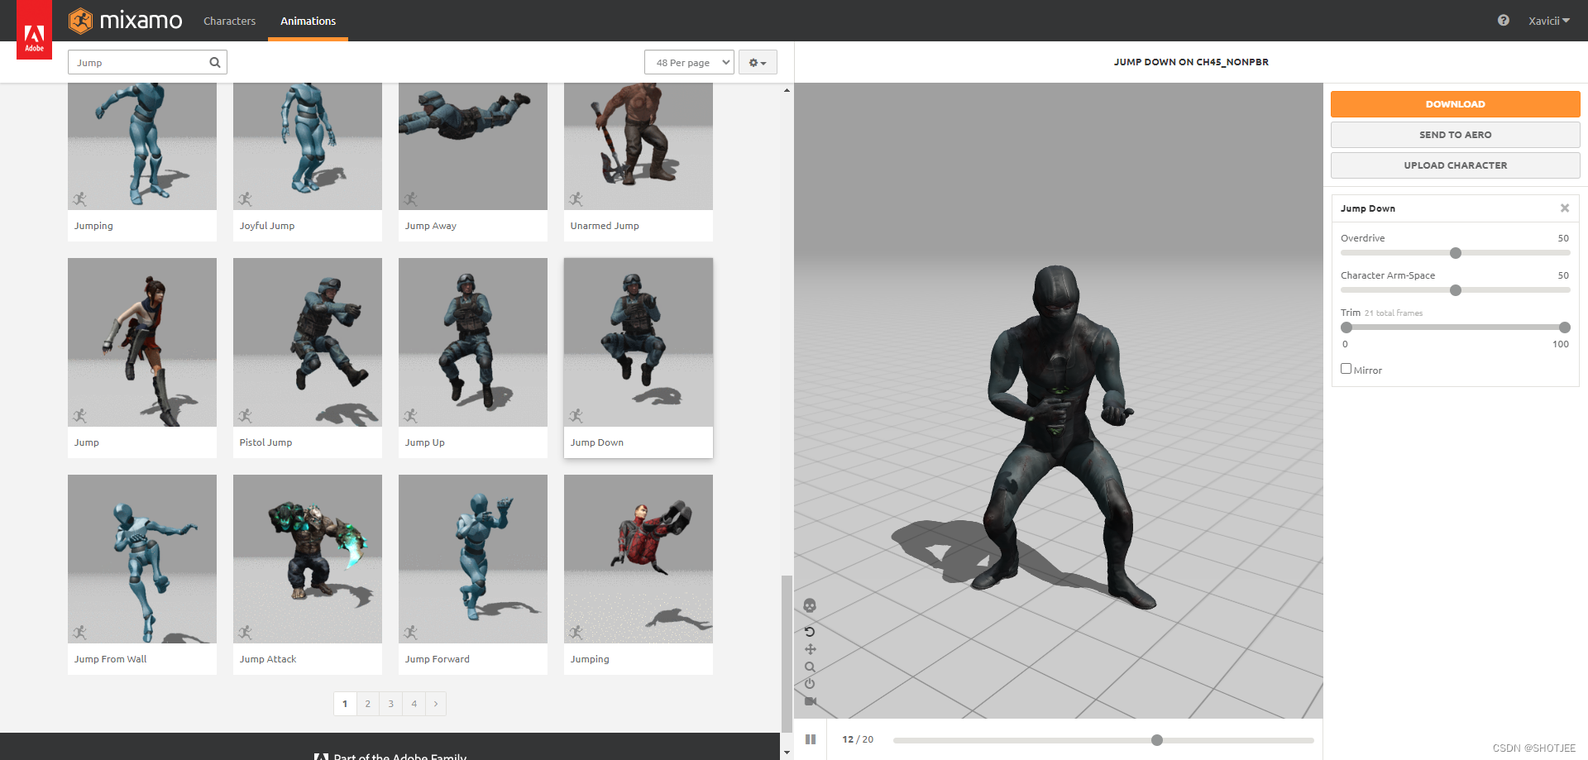This screenshot has height=760, width=1588.
Task: Click the motion icon on Pistol Jump thumbnail
Action: [246, 415]
